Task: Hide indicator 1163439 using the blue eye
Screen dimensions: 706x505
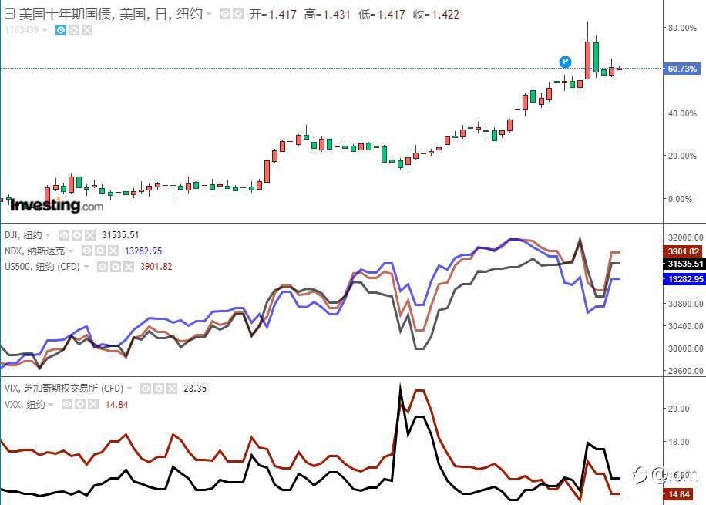Action: pyautogui.click(x=60, y=30)
